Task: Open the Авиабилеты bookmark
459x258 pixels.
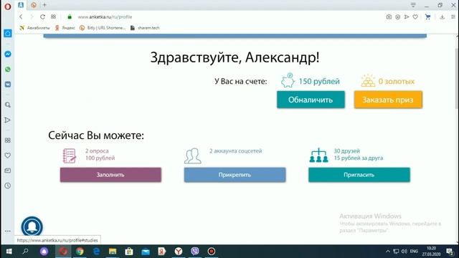Action: pos(34,28)
